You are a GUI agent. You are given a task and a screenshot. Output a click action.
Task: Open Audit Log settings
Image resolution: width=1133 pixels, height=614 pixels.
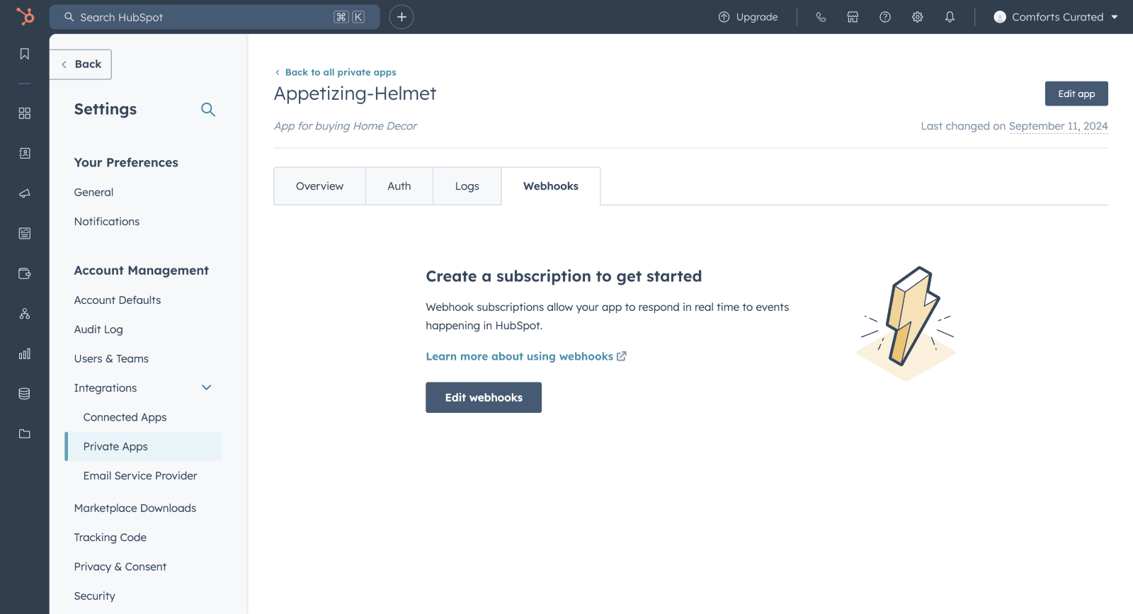(98, 329)
